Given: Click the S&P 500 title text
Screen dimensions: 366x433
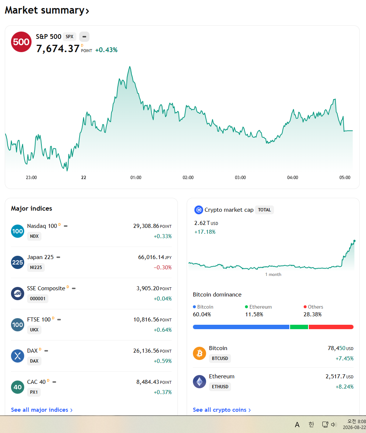Looking at the screenshot, I should pyautogui.click(x=48, y=36).
